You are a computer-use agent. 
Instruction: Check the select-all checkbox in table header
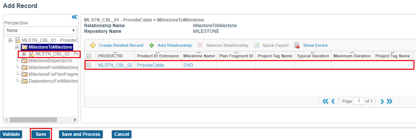[89, 56]
